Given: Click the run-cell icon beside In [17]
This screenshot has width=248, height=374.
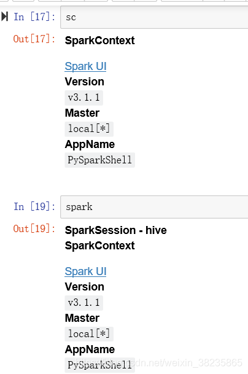Looking at the screenshot, I should pyautogui.click(x=4, y=17).
